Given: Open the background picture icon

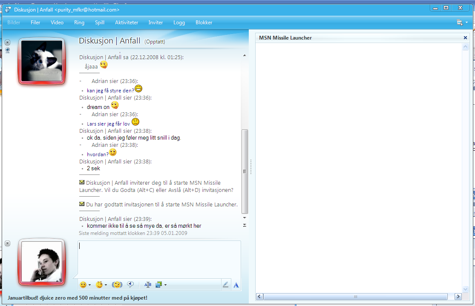Looking at the screenshot, I should pos(159,285).
